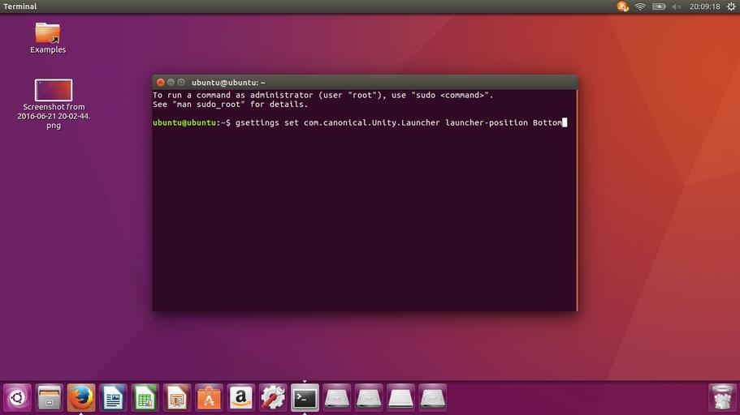This screenshot has width=740, height=415.
Task: Open the clock showing 20:09:18
Action: point(704,6)
